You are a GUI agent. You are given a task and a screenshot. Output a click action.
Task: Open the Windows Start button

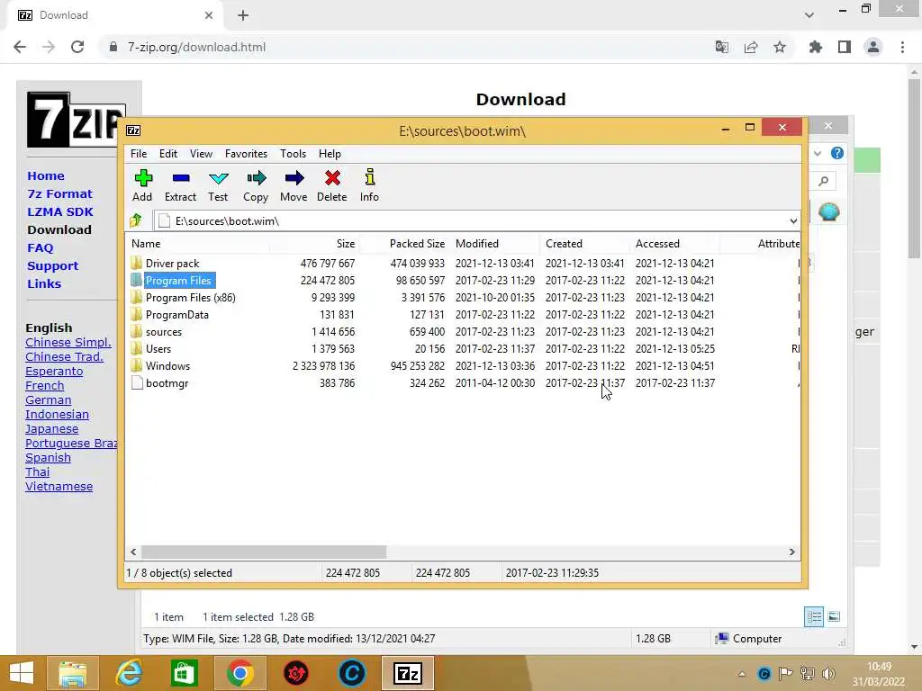click(x=22, y=673)
